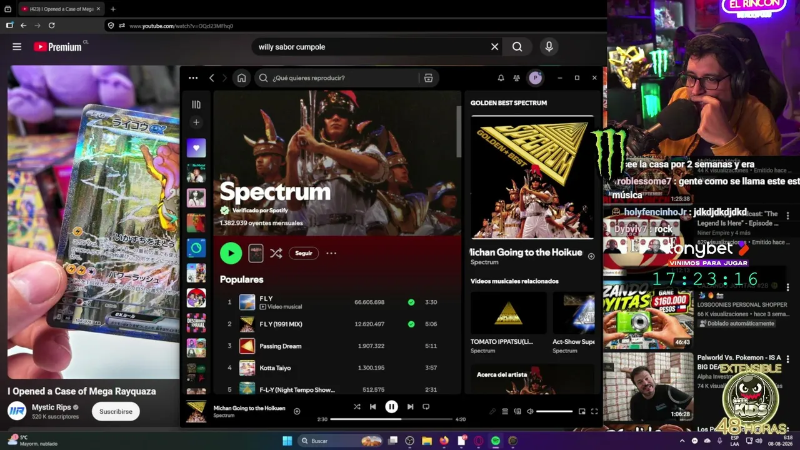Image resolution: width=800 pixels, height=450 pixels.
Task: Open more options for Spectrum artist
Action: [331, 253]
